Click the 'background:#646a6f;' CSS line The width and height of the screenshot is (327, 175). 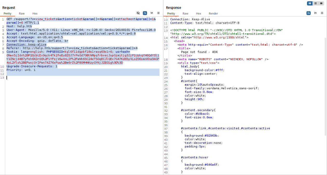202,165
